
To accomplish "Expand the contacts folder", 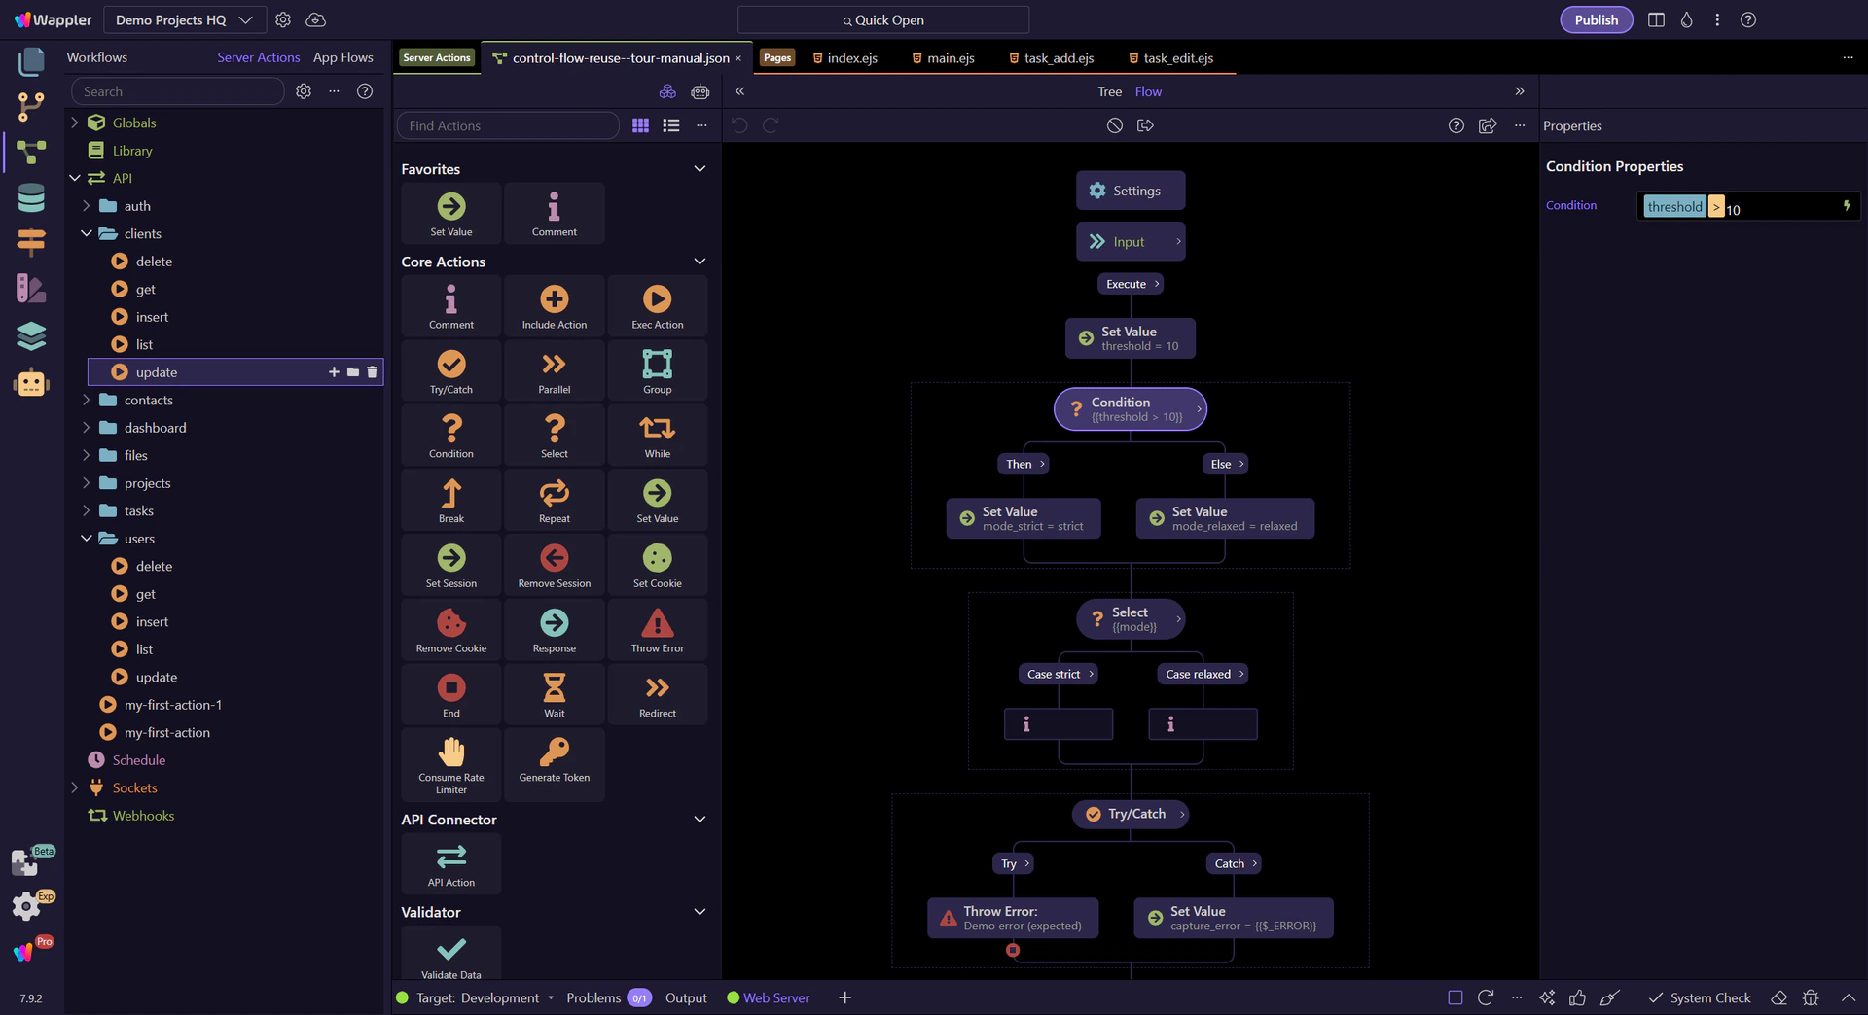I will point(86,400).
